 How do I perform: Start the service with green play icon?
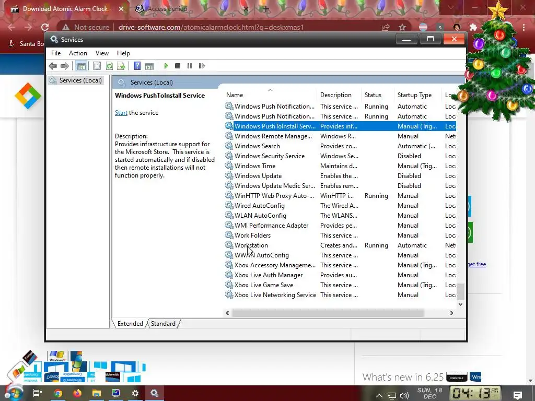point(166,66)
